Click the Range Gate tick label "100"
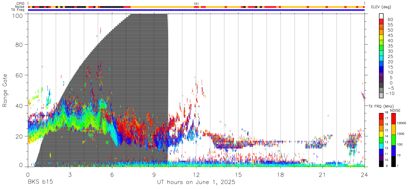This screenshot has height=189, width=410. click(x=17, y=15)
